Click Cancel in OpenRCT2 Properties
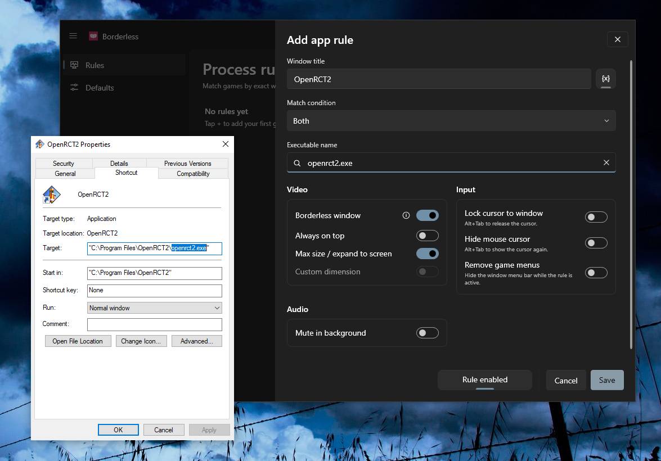Viewport: 661px width, 461px height. tap(164, 430)
